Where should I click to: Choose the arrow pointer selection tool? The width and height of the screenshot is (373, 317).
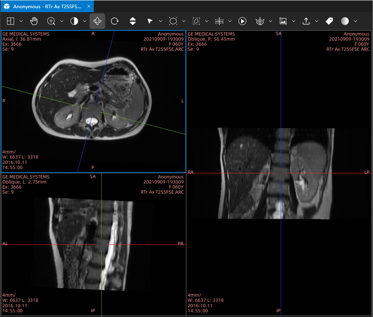click(150, 21)
